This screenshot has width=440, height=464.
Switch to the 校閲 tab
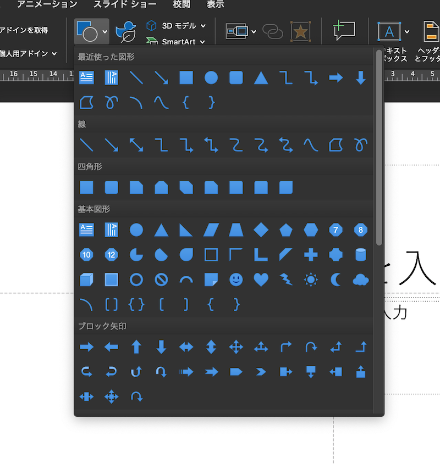tap(182, 4)
